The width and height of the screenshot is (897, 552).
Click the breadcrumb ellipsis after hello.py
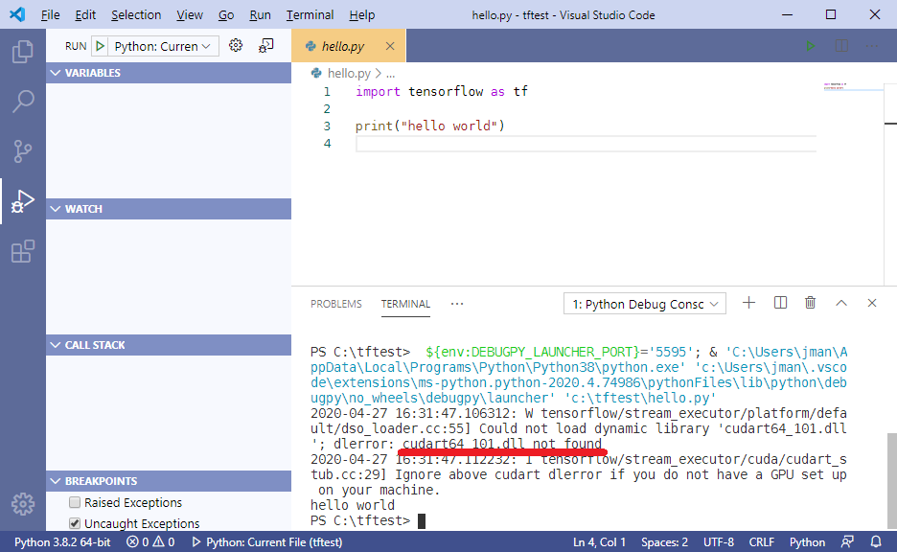[391, 73]
